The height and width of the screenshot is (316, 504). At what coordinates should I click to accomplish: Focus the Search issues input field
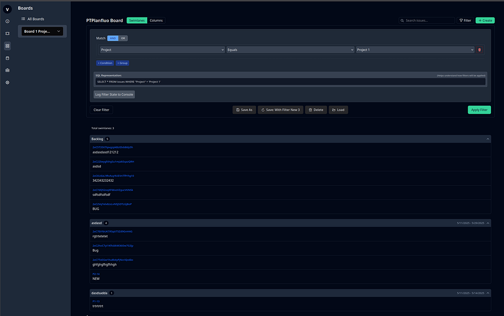tap(428, 21)
